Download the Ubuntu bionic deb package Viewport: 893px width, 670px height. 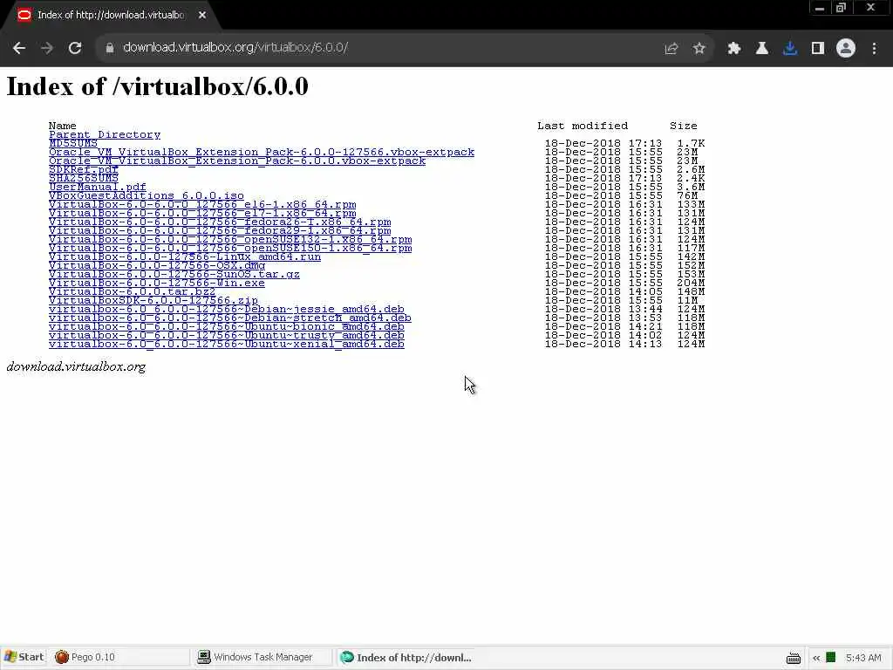click(x=227, y=326)
